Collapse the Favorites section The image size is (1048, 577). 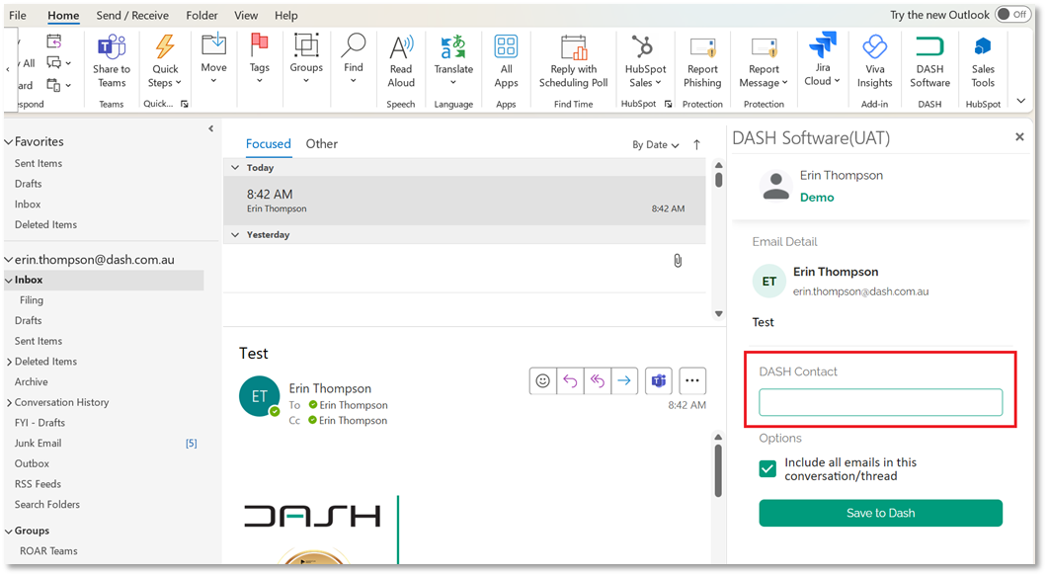click(9, 141)
